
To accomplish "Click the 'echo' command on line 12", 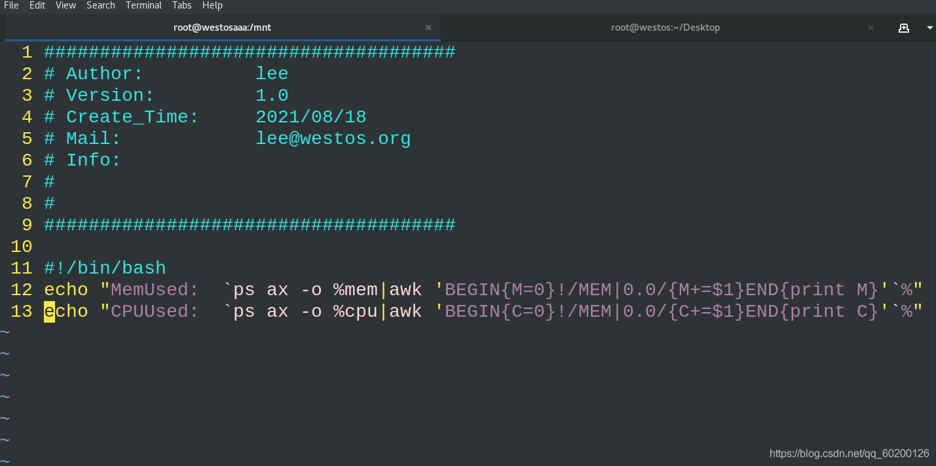I will (66, 289).
